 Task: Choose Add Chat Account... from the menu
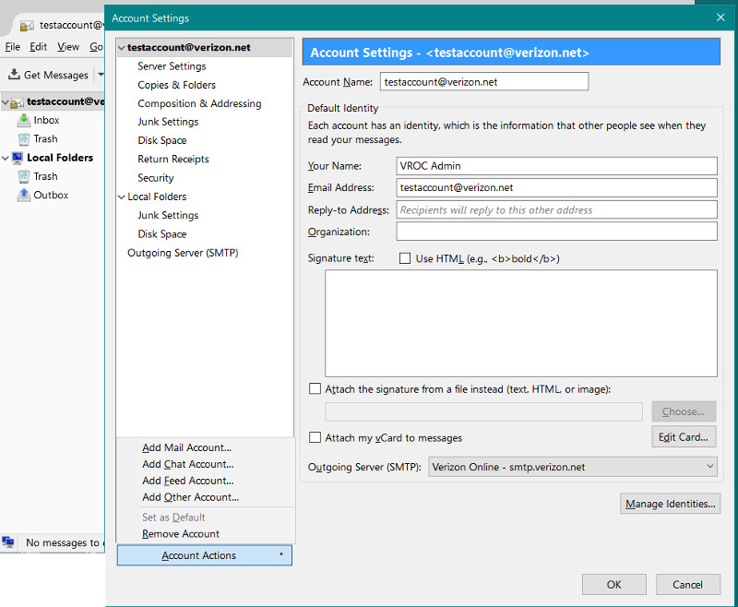pos(188,464)
